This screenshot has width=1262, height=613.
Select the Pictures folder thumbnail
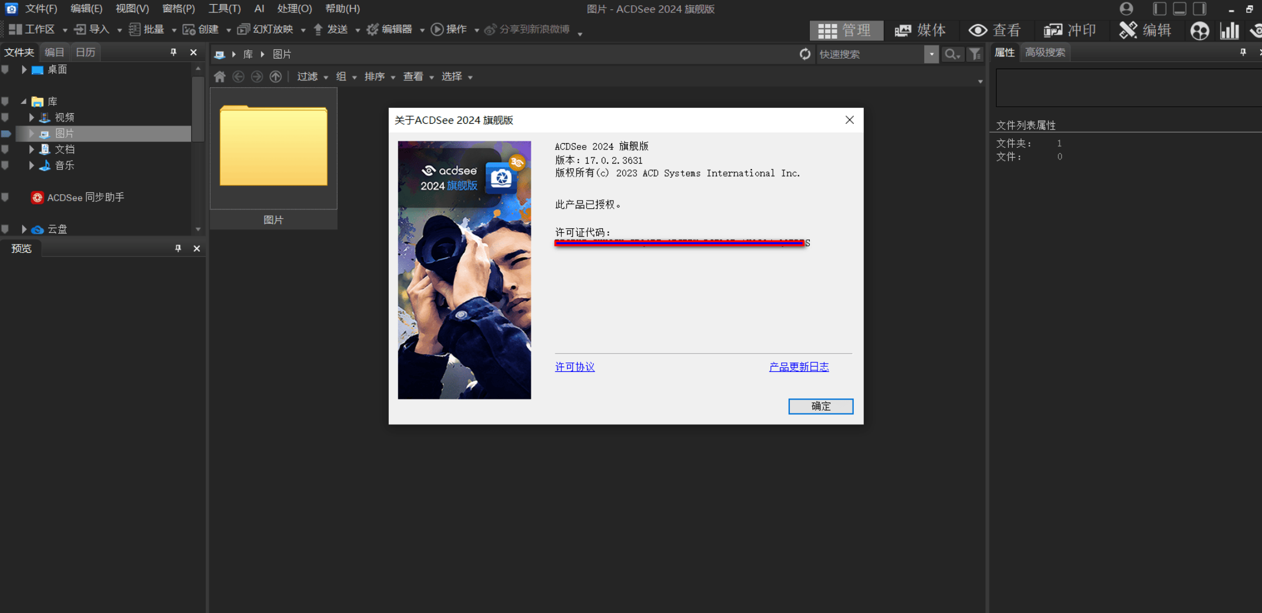(273, 157)
